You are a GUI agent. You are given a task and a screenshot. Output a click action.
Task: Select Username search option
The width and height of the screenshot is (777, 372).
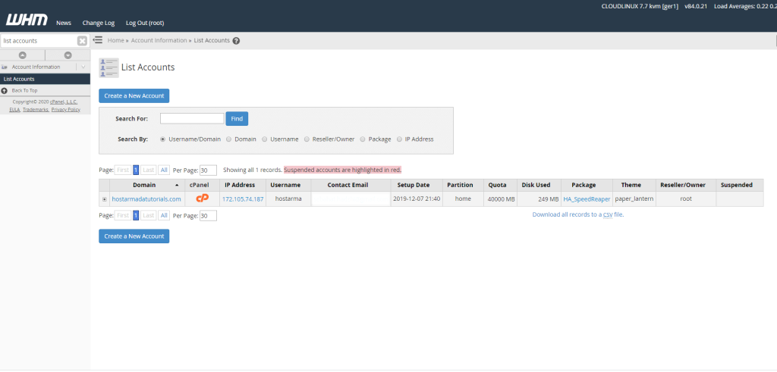265,139
